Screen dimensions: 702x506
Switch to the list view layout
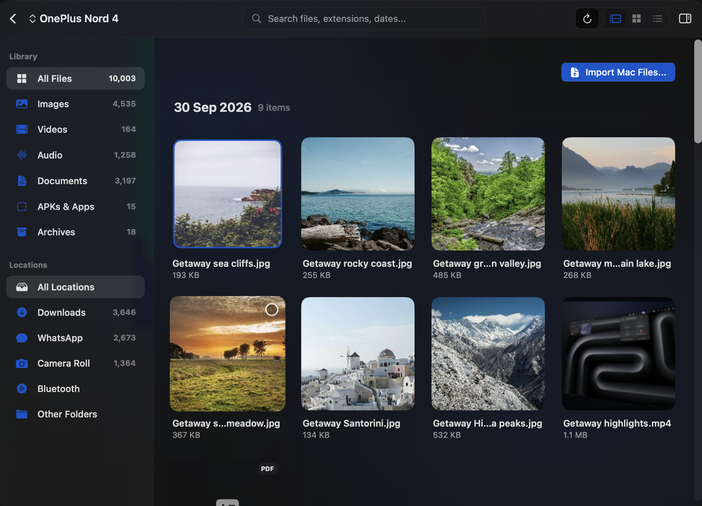pos(658,18)
